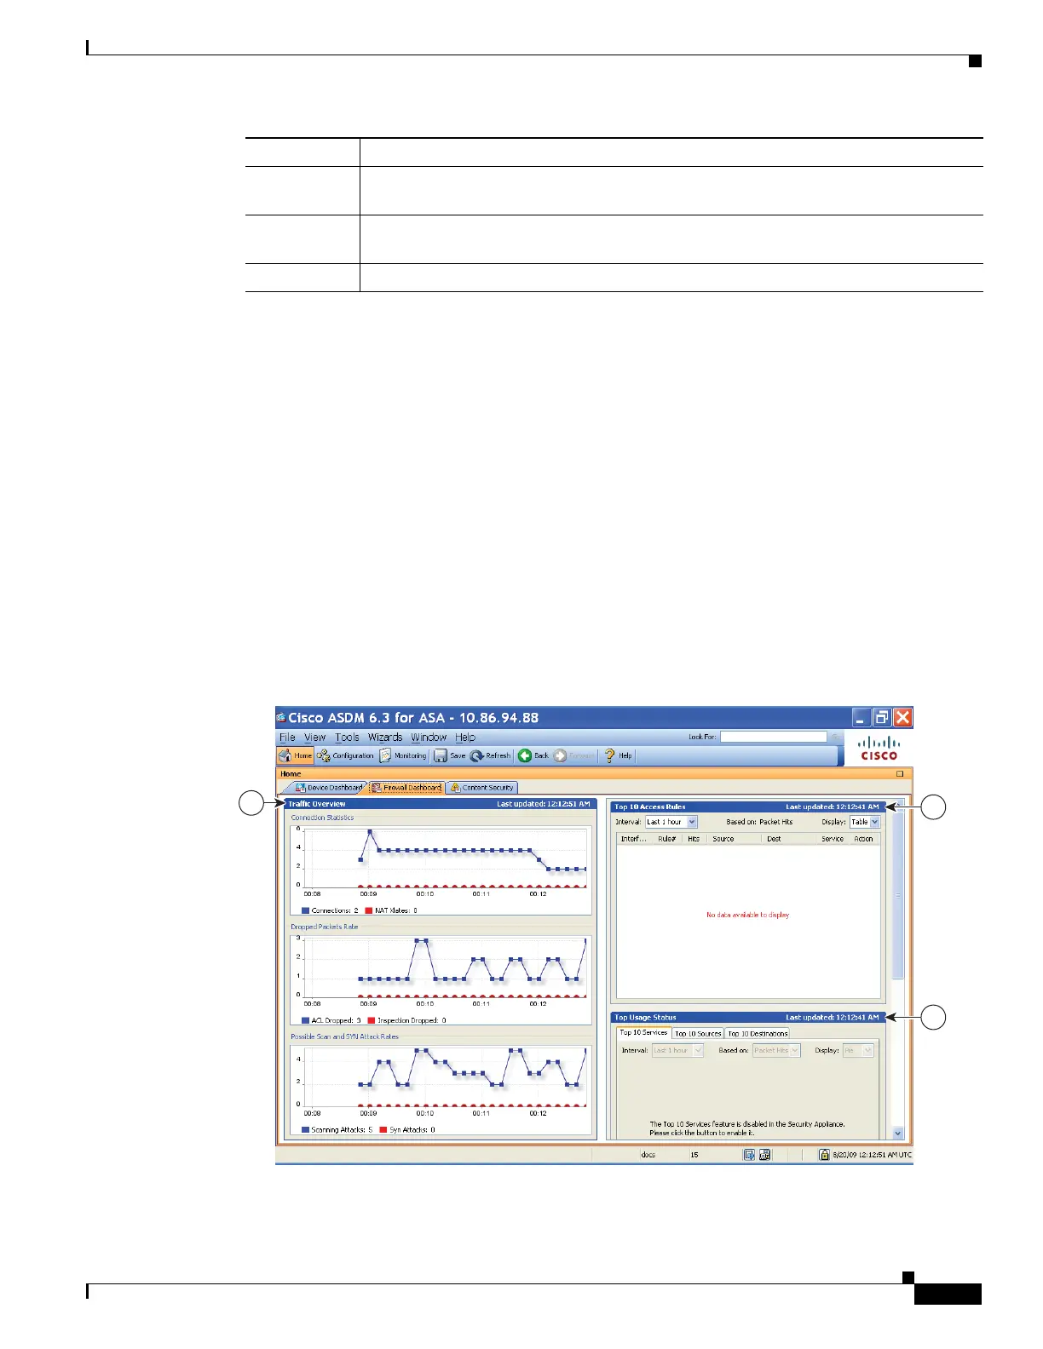Open the Wizards menu
Screen dimensions: 1043x1349
tap(385, 738)
